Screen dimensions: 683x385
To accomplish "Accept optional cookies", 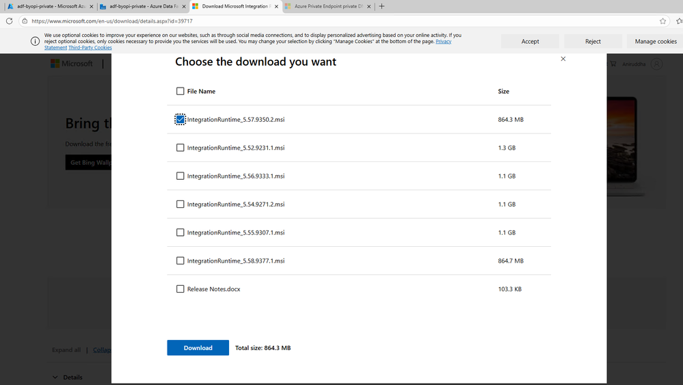I will pyautogui.click(x=530, y=42).
